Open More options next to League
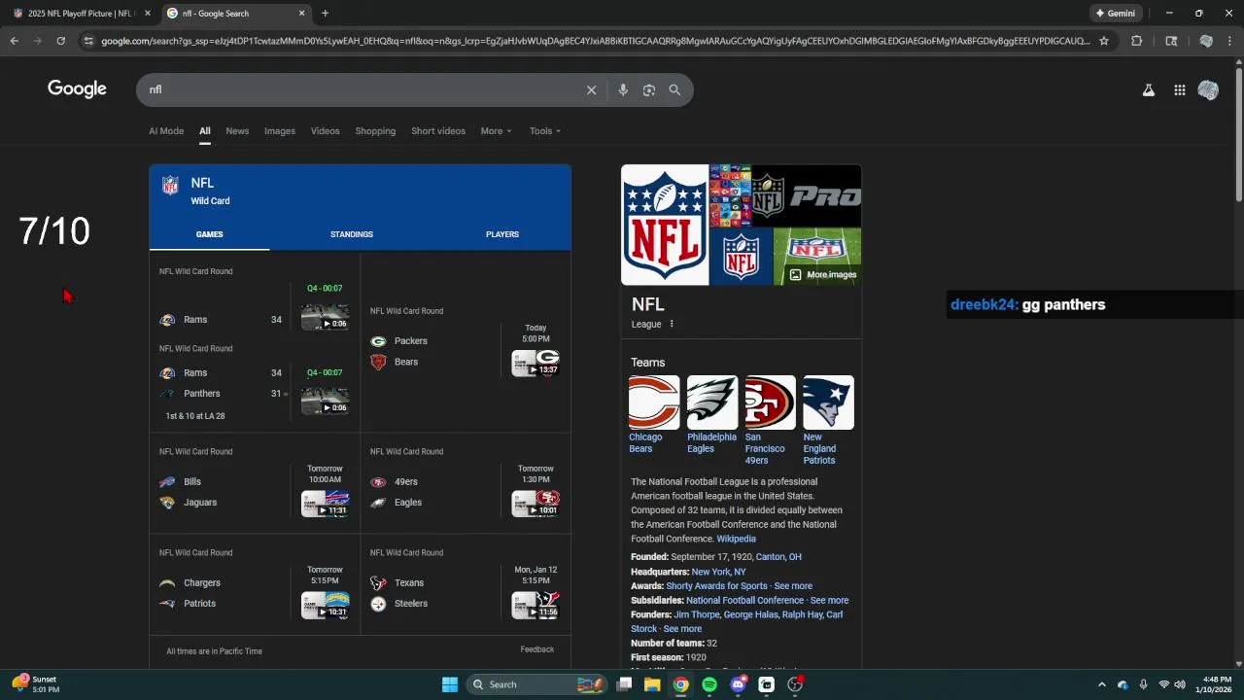This screenshot has width=1244, height=700. click(x=672, y=324)
